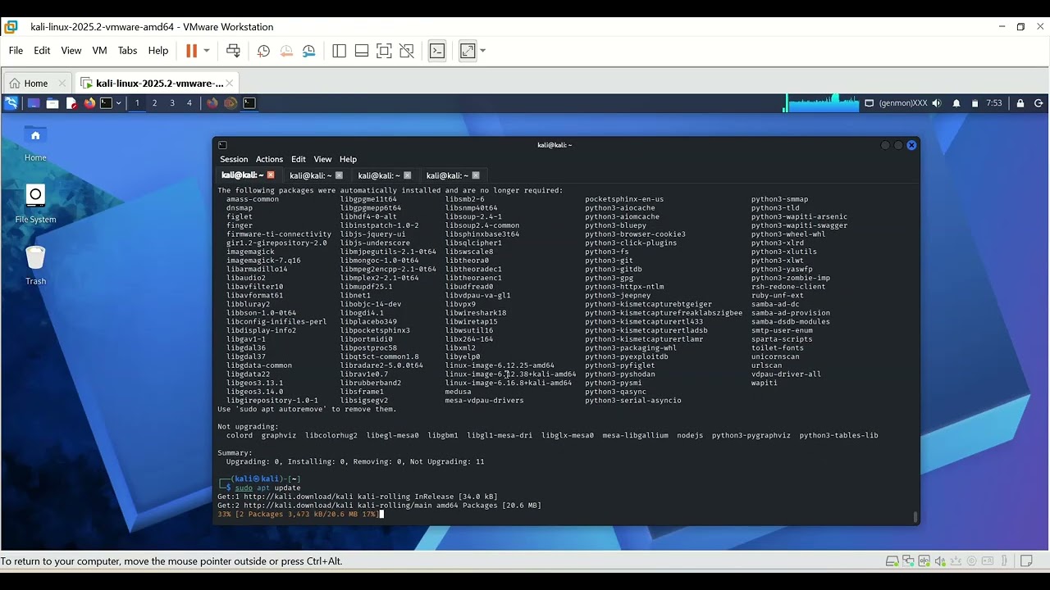Open the terminal Session menu
The width and height of the screenshot is (1050, 590).
click(234, 160)
